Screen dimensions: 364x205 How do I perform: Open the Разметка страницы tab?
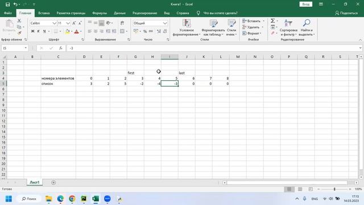click(x=71, y=13)
